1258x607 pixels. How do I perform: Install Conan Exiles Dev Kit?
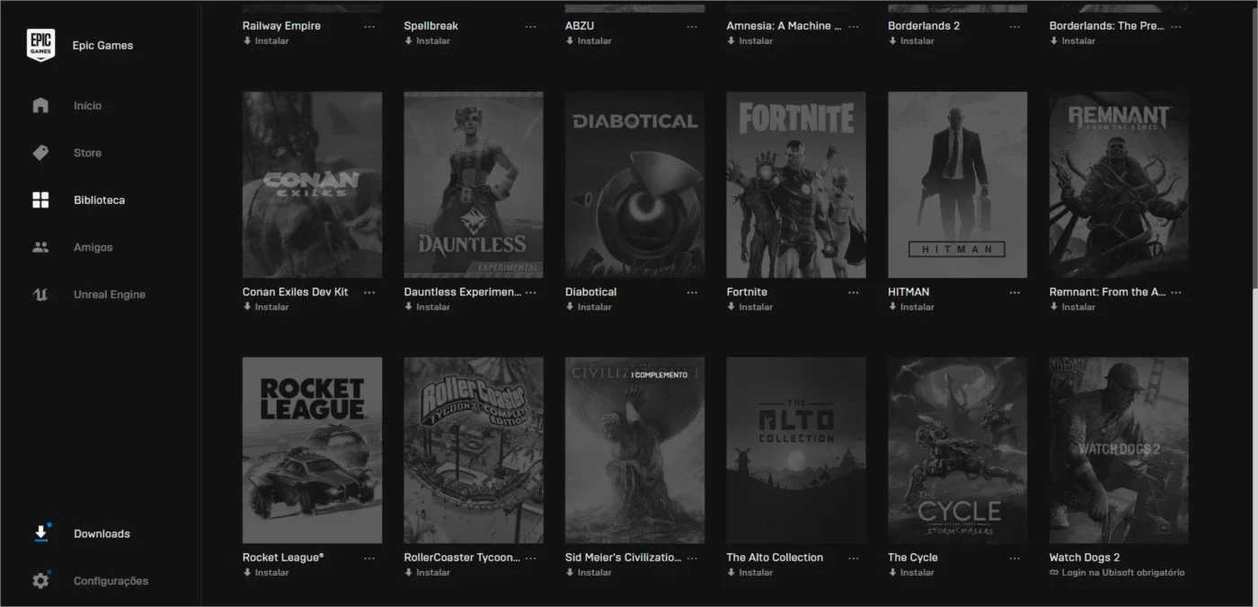point(266,307)
